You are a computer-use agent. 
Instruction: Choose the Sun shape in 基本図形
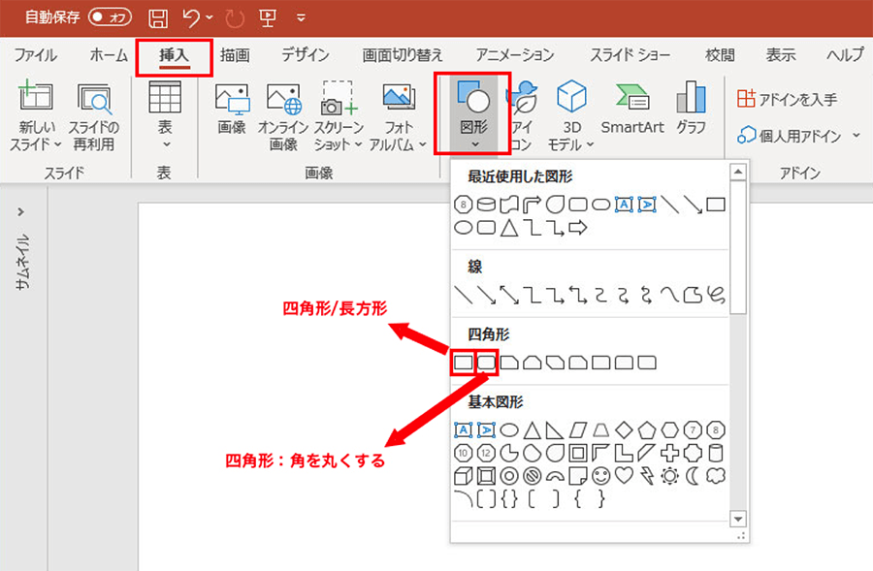coord(669,476)
